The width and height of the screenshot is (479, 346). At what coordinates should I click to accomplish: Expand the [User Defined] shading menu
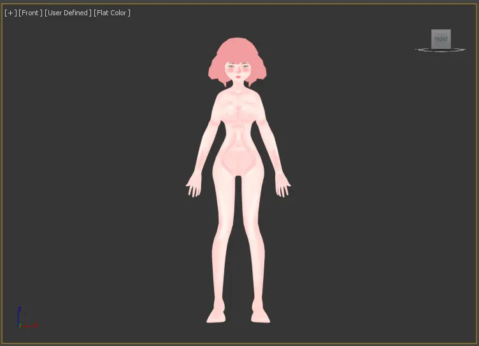click(68, 13)
